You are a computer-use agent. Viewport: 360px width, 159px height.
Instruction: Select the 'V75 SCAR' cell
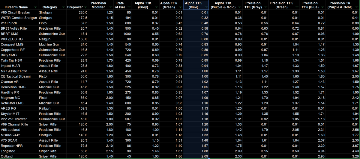tap(19, 140)
